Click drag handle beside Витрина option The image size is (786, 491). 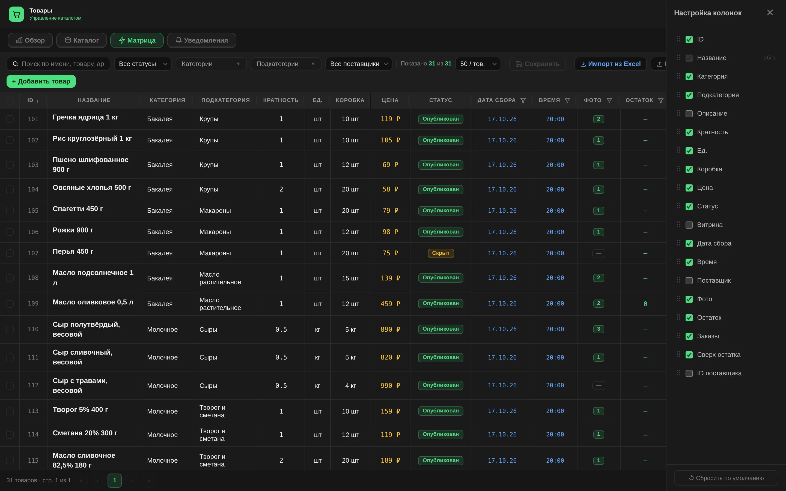click(678, 224)
